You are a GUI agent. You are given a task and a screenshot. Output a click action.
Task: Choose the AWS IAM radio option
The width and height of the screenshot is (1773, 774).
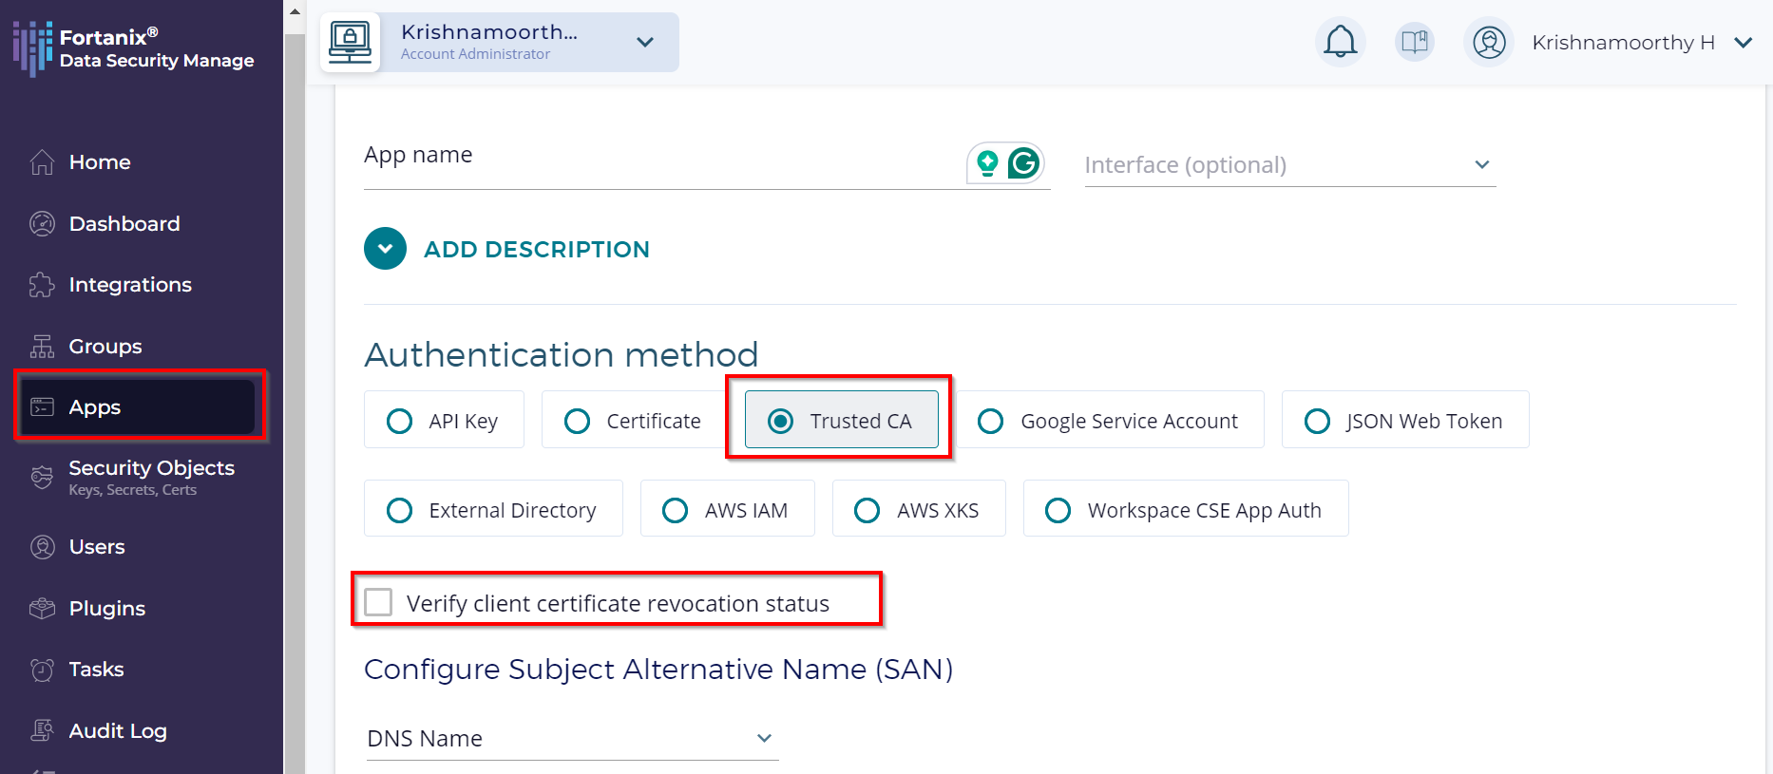(x=675, y=511)
